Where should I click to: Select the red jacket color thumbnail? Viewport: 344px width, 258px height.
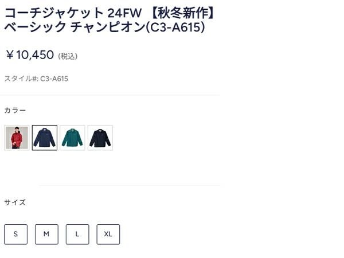pos(17,138)
